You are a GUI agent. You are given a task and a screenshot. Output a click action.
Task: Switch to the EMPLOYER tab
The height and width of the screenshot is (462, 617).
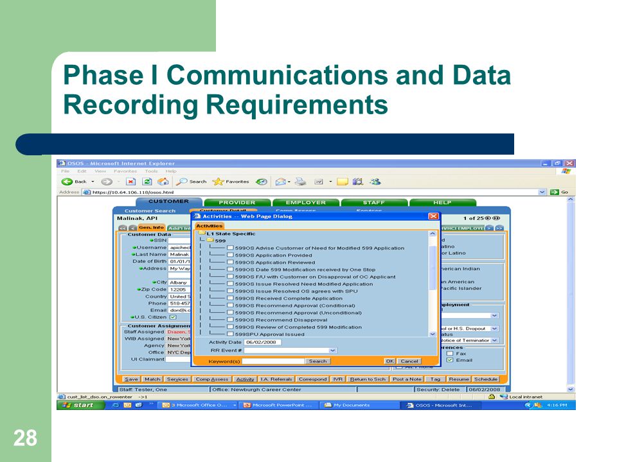tap(306, 202)
